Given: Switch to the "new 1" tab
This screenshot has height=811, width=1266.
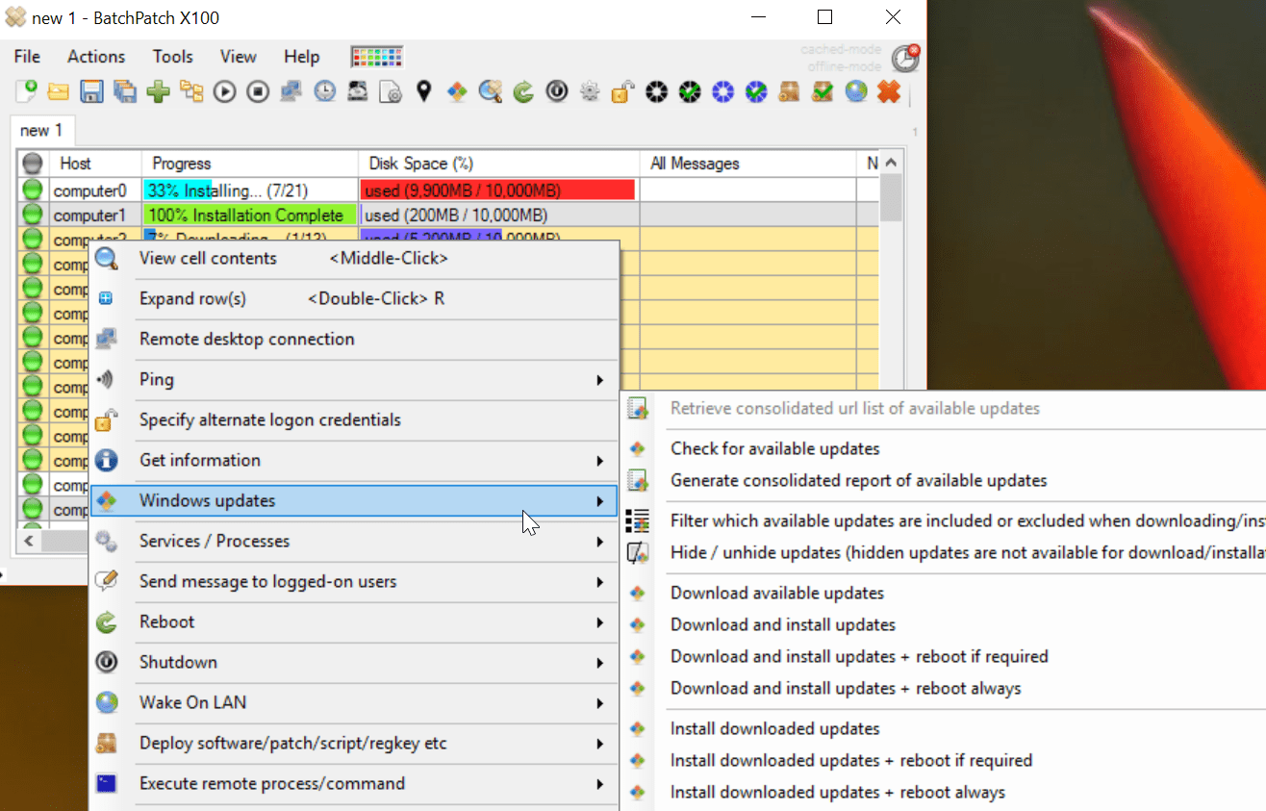Looking at the screenshot, I should click(x=41, y=131).
